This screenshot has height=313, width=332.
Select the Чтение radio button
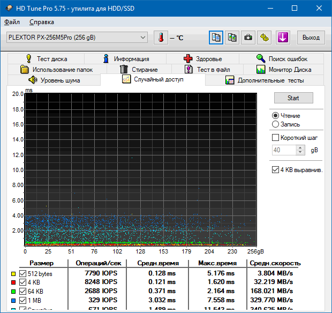pos(276,116)
